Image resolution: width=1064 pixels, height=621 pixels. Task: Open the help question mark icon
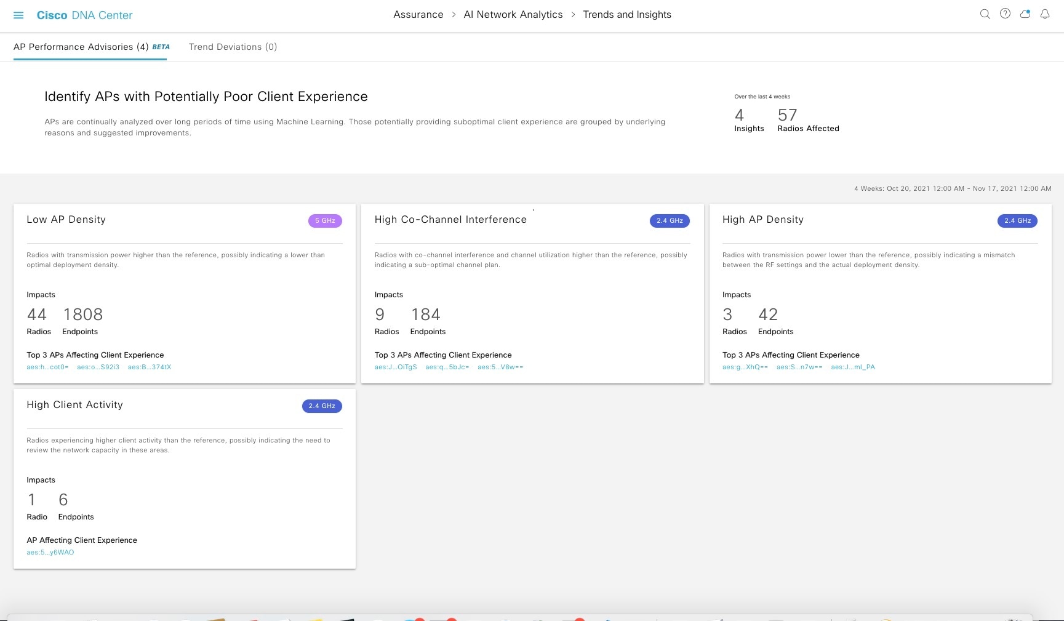tap(1005, 14)
